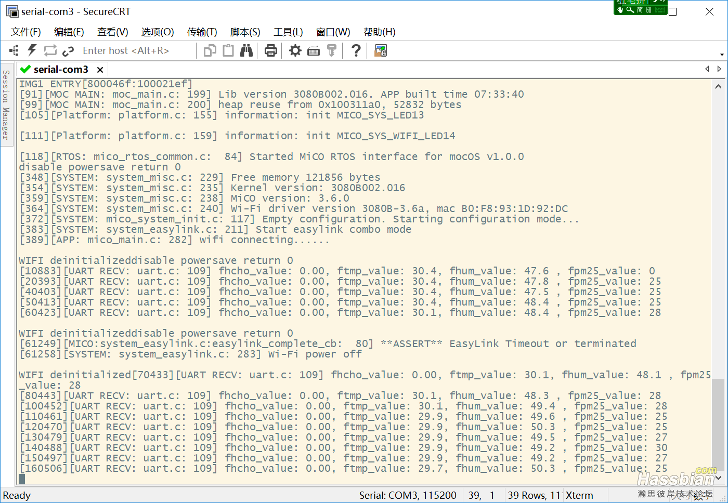The image size is (728, 503).
Task: Click the Reconnect toolbar icon
Action: point(50,50)
